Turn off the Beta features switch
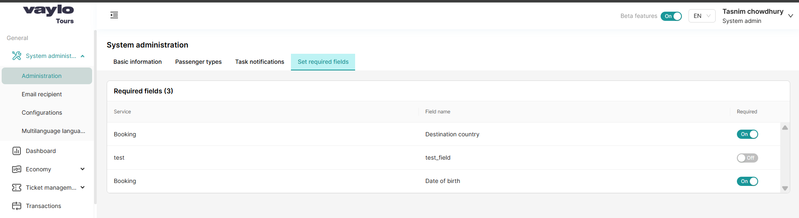799x218 pixels. pyautogui.click(x=671, y=16)
